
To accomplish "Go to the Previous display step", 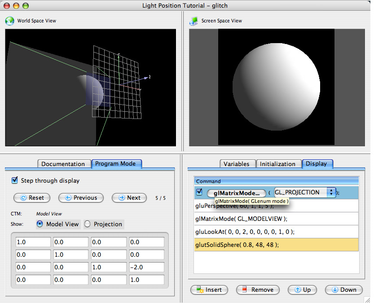I will pyautogui.click(x=81, y=198).
